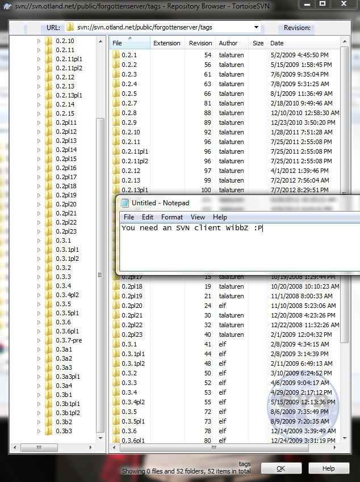
Task: Sort by the Extension column header
Action: click(168, 43)
